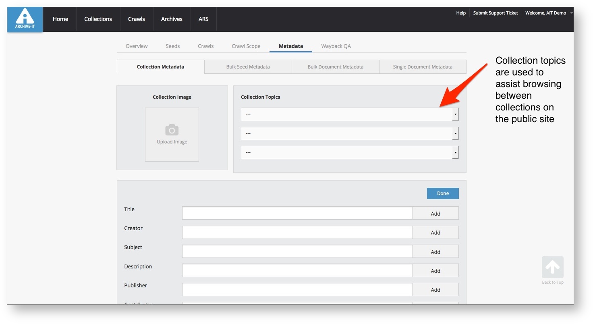Open the ARS navigation item
Viewport: 593px width, 324px height.
point(203,19)
